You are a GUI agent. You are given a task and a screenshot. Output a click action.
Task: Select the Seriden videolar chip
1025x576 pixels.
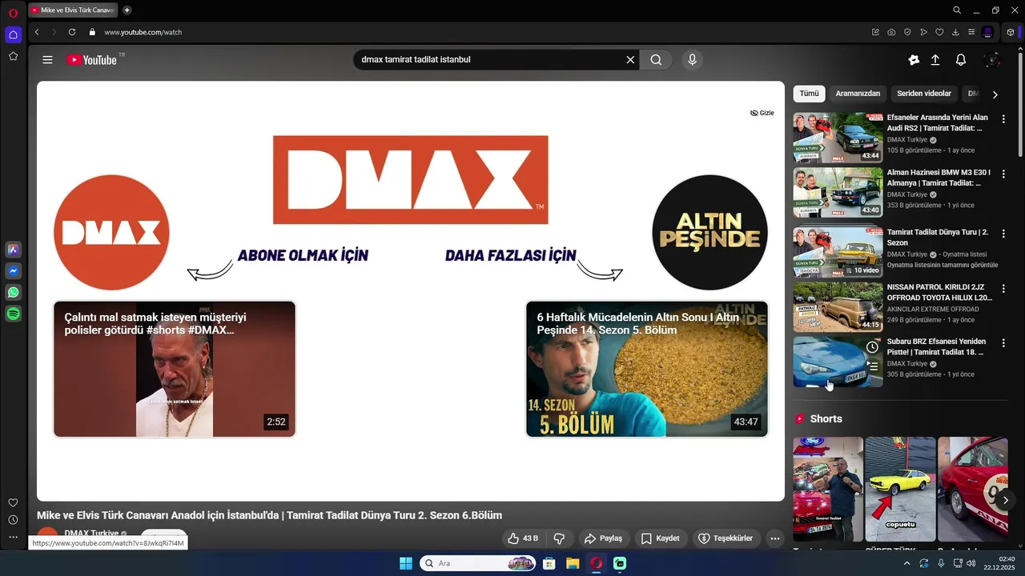click(924, 94)
